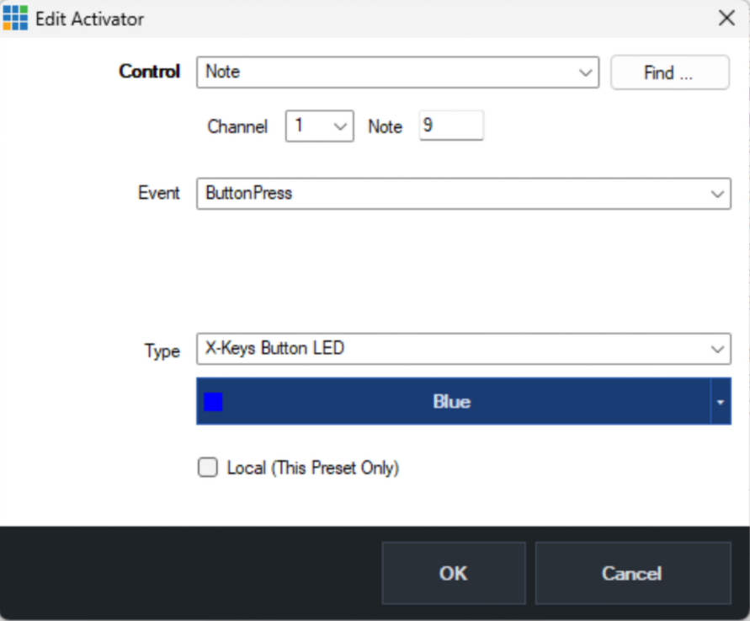The width and height of the screenshot is (750, 621).
Task: Open the Control dropdown showing Note
Action: (x=397, y=72)
